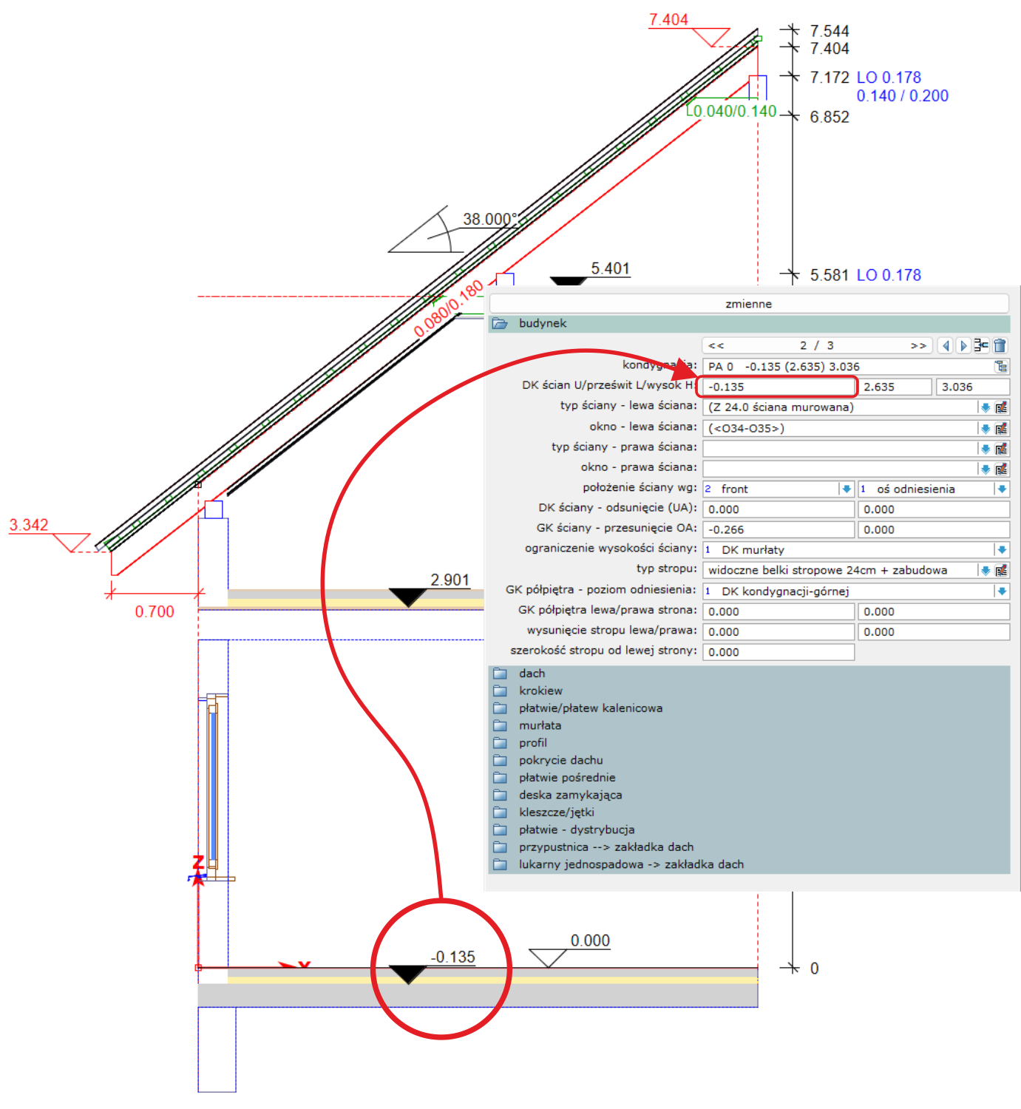Viewport: 1021px width, 1109px height.
Task: Edit typ stropu with edit icon
Action: pyautogui.click(x=1002, y=570)
